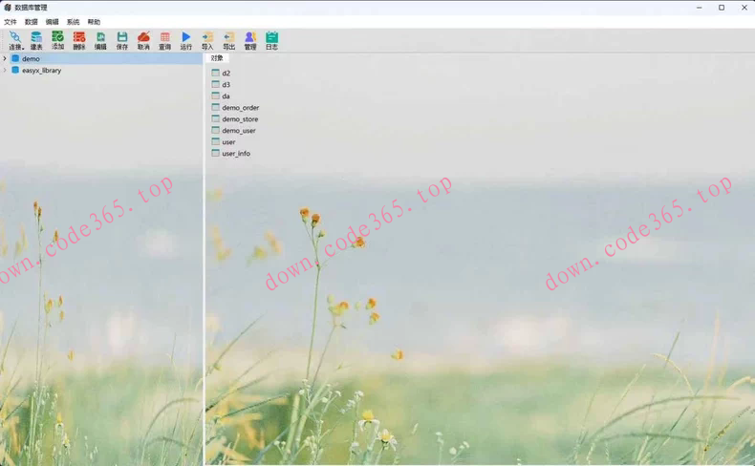Viewport: 755px width, 466px height.
Task: Open the 帮助 (Help) menu
Action: (x=94, y=22)
